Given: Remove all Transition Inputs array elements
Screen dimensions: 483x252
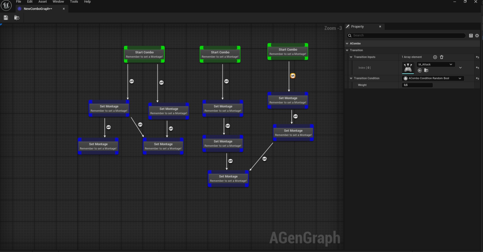Looking at the screenshot, I should [441, 57].
